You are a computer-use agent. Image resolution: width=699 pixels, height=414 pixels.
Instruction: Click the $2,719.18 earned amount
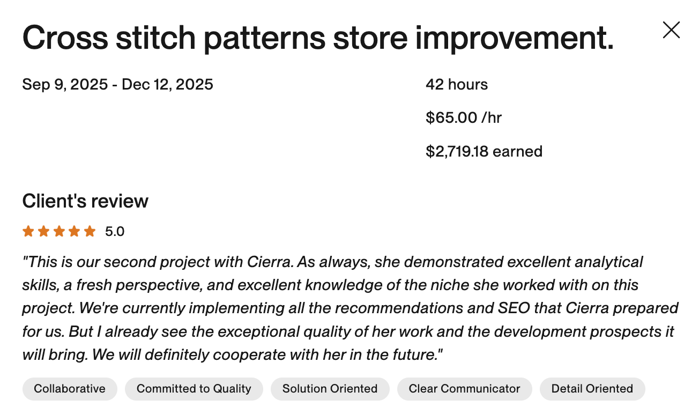point(484,152)
